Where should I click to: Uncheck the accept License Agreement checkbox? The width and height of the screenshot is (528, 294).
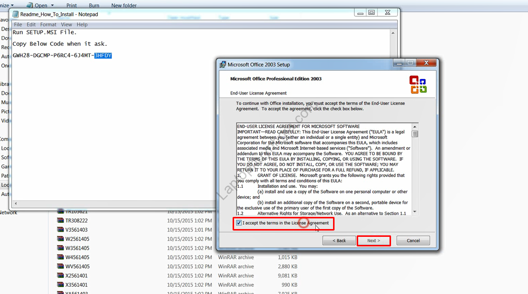[x=239, y=223]
